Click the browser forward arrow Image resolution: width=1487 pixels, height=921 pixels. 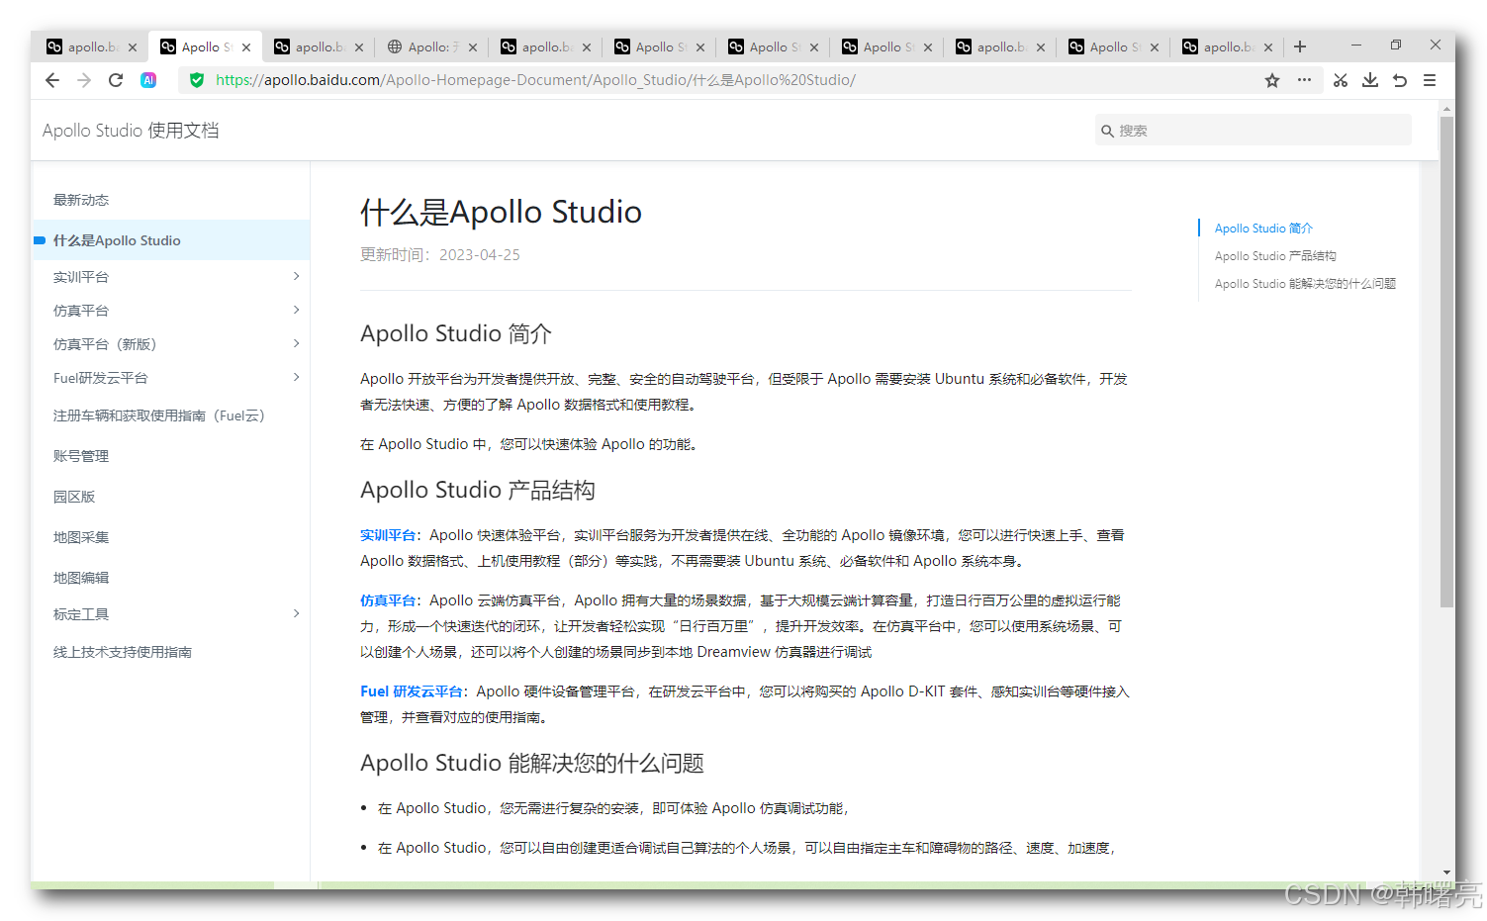pos(84,80)
